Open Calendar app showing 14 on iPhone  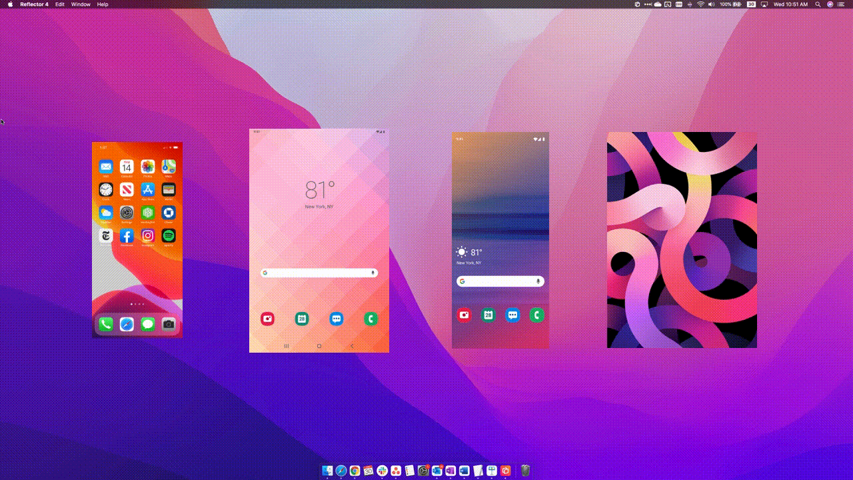(127, 167)
